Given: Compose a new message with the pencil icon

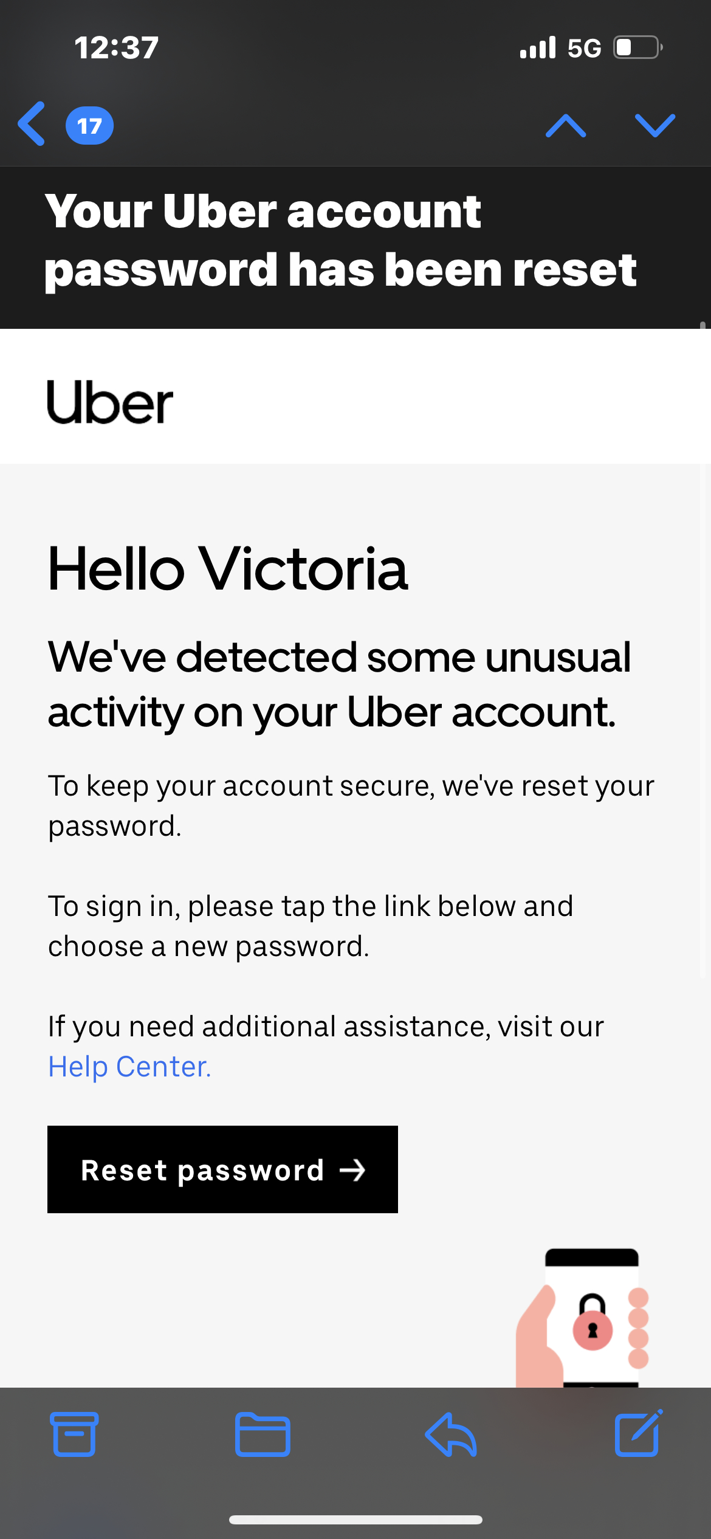Looking at the screenshot, I should [638, 1434].
